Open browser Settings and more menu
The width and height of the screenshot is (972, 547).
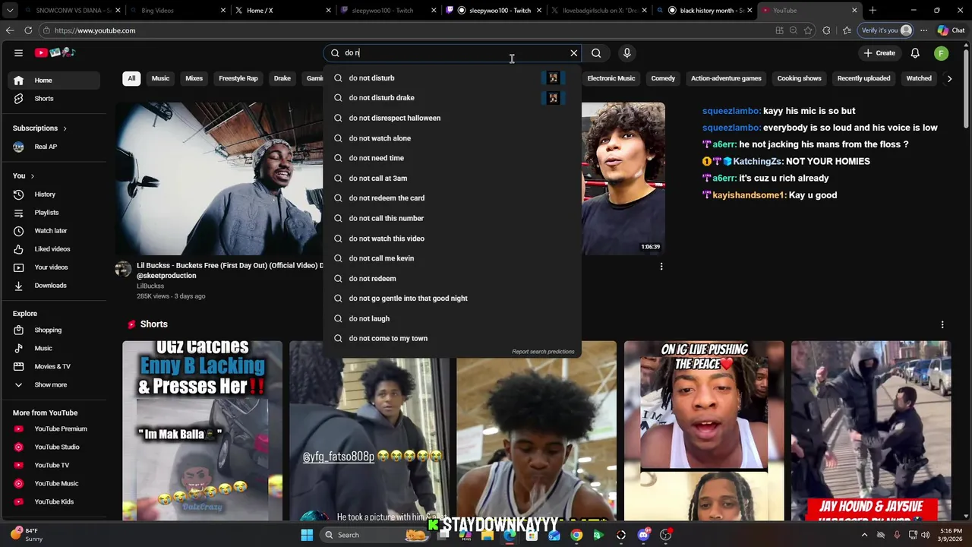click(923, 30)
